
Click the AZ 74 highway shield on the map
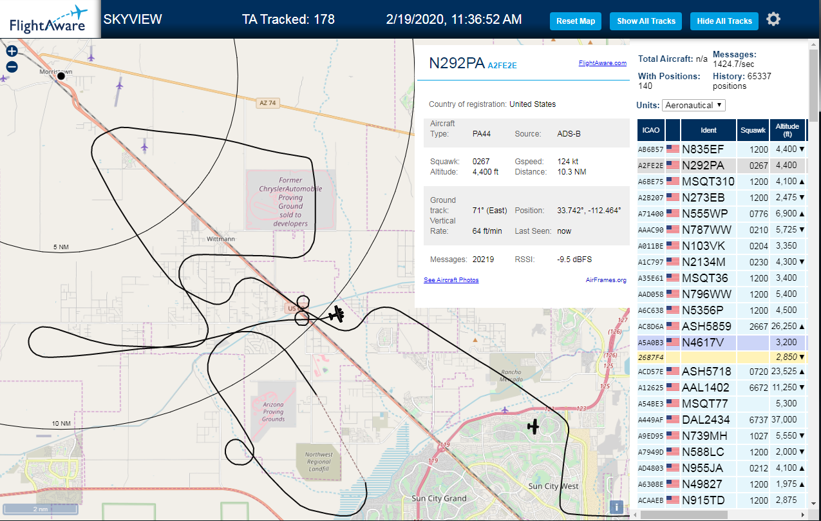click(267, 102)
